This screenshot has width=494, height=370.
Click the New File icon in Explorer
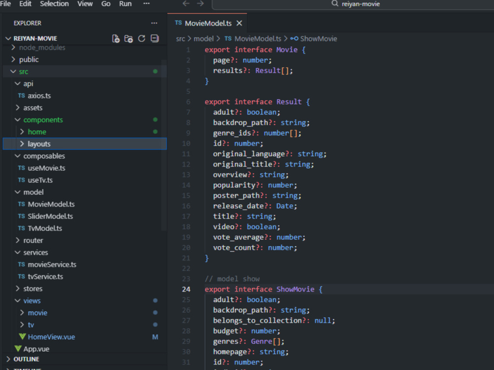(116, 38)
